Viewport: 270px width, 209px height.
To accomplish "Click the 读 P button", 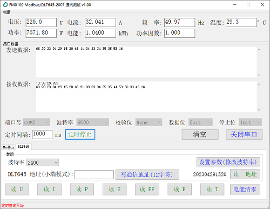I will 82,190.
